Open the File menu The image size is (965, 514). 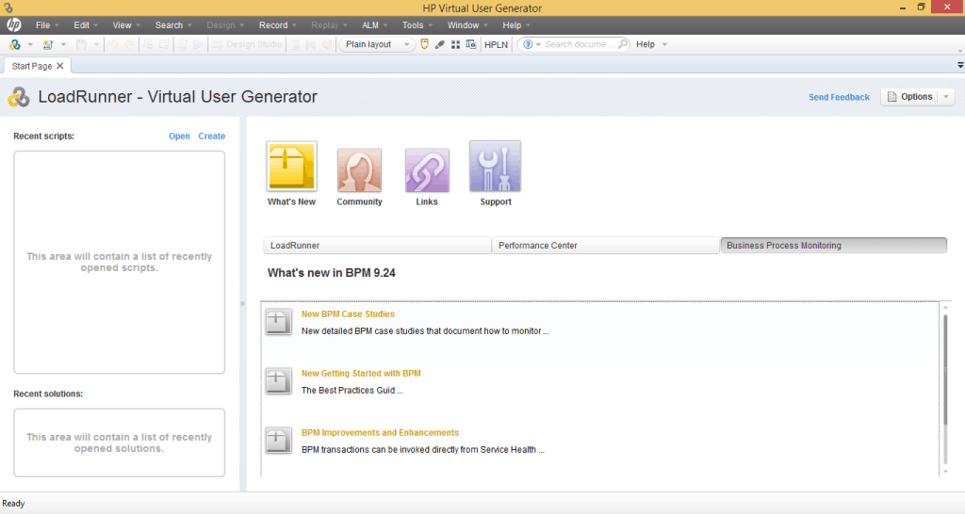[47, 25]
